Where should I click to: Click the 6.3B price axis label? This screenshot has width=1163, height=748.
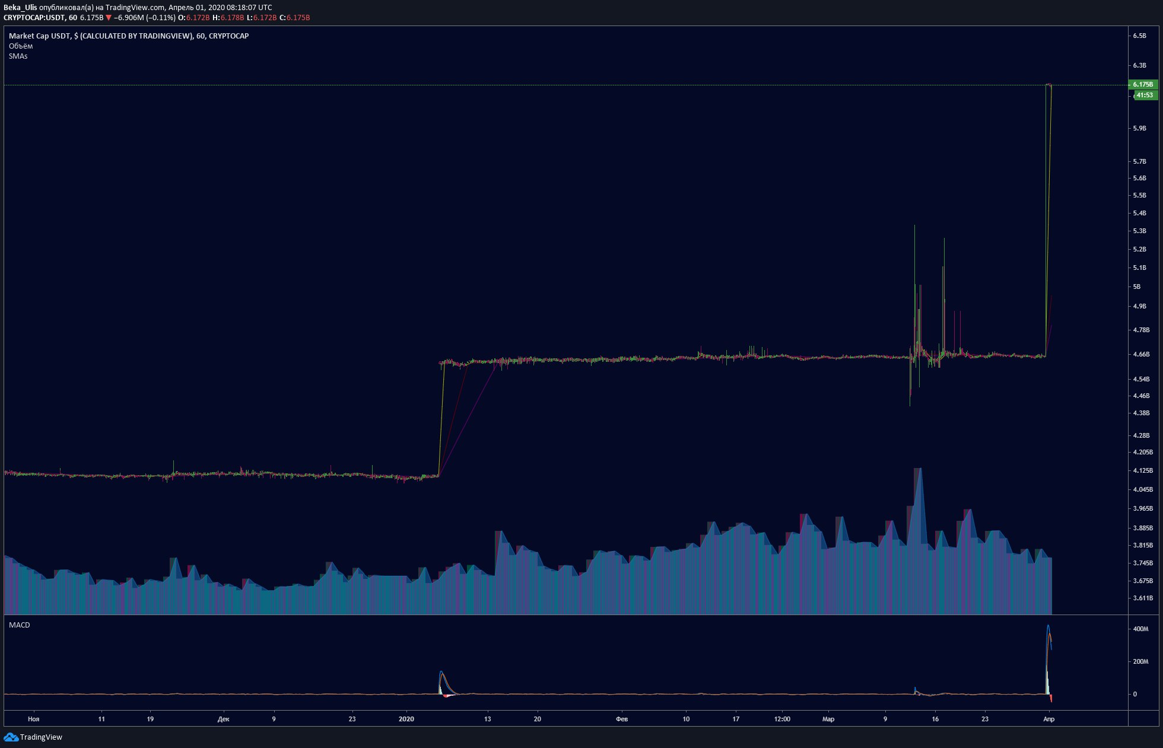[x=1139, y=66]
